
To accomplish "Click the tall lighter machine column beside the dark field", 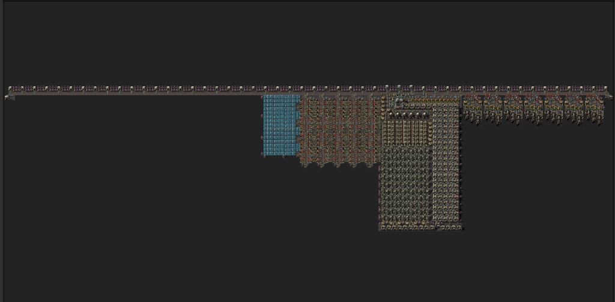I will click(x=447, y=164).
